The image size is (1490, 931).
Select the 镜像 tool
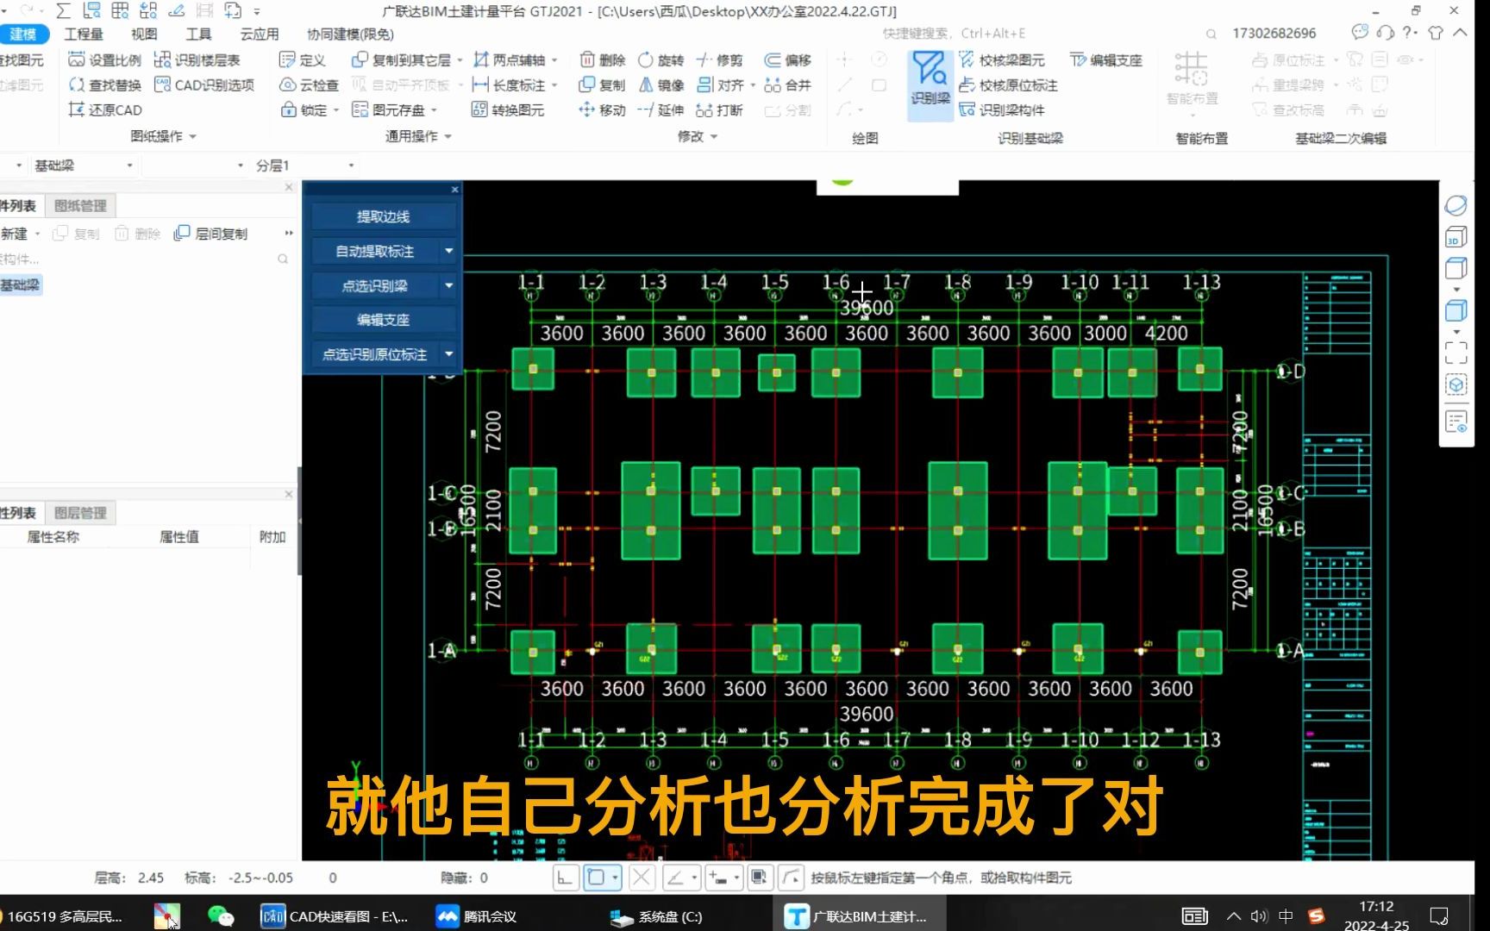pos(660,84)
